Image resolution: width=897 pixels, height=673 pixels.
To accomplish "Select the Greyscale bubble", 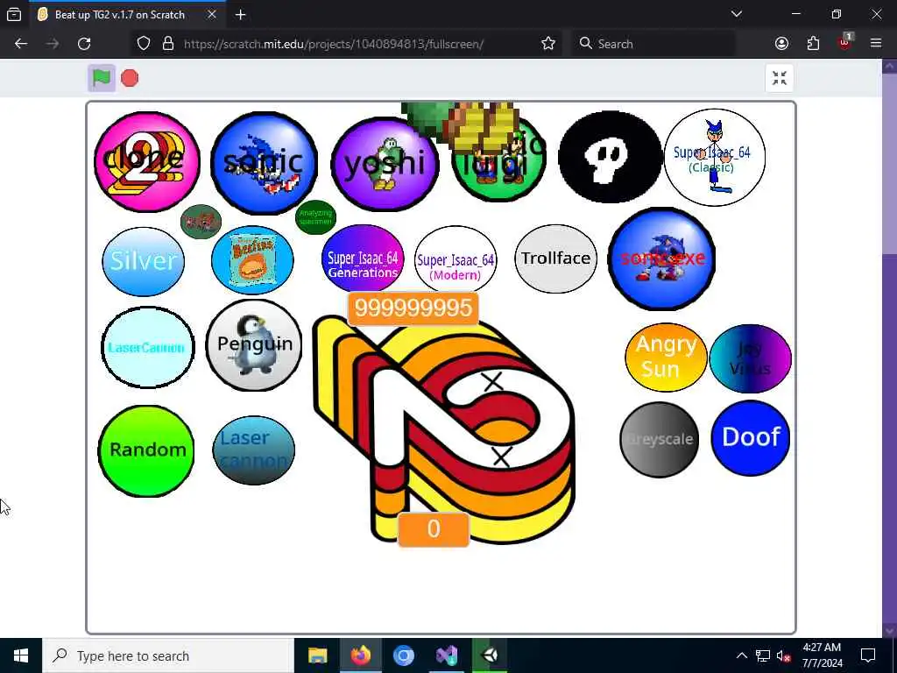I will pyautogui.click(x=659, y=440).
